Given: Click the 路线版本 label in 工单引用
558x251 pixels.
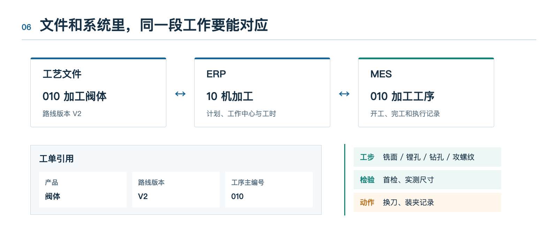Looking at the screenshot, I should point(151,182).
